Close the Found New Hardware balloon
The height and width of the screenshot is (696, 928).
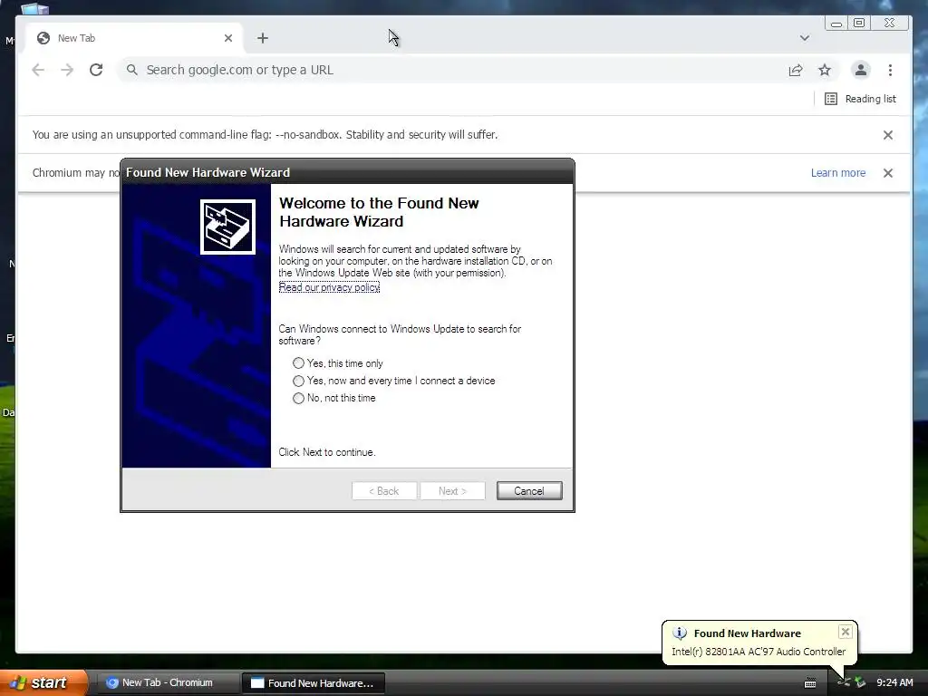[x=846, y=632]
